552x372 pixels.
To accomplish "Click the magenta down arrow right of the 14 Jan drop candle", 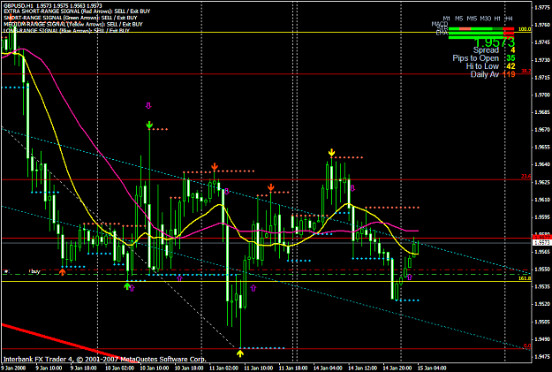I will click(352, 188).
